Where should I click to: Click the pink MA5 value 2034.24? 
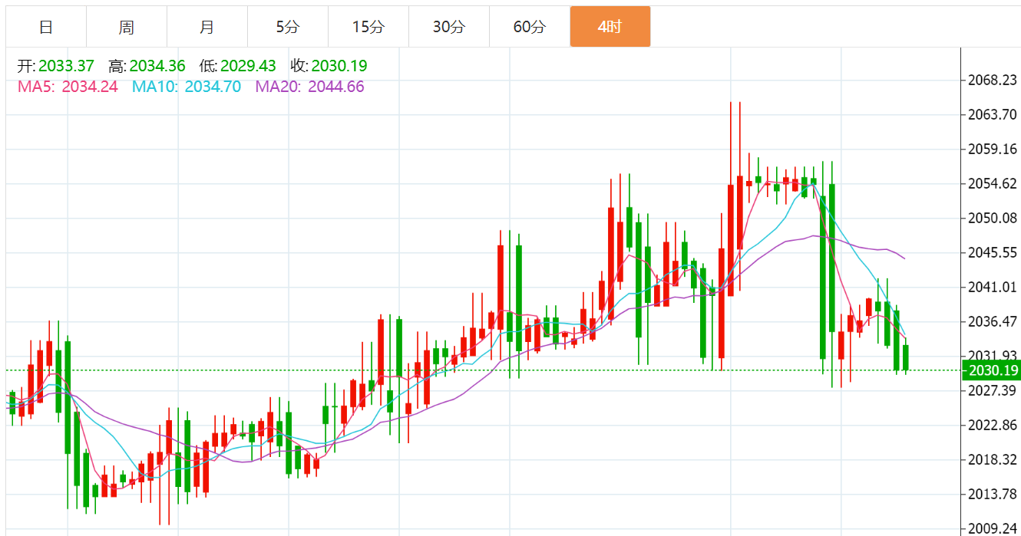[90, 87]
